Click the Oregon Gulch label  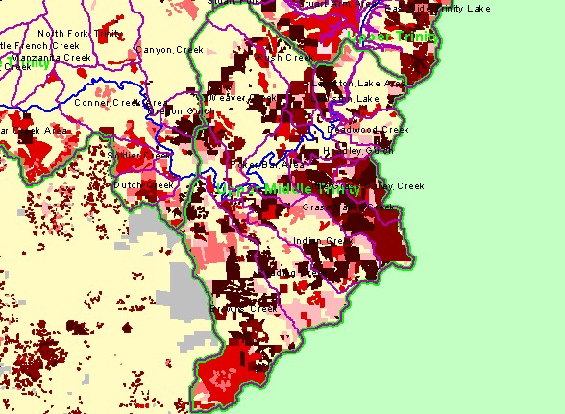[182, 111]
